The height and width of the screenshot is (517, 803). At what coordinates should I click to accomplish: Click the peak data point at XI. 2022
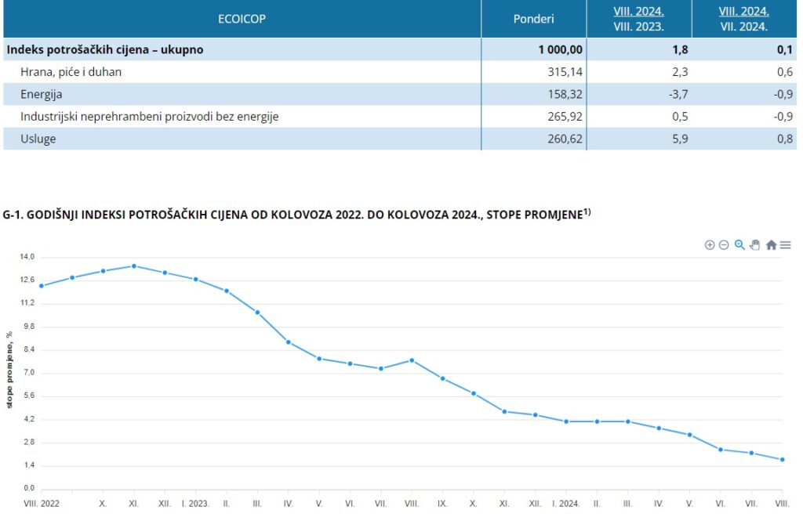coord(134,266)
